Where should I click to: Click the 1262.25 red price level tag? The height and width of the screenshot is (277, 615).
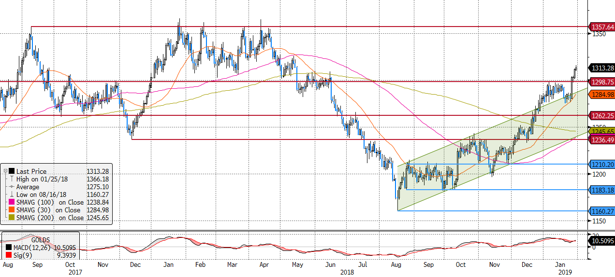pos(601,116)
